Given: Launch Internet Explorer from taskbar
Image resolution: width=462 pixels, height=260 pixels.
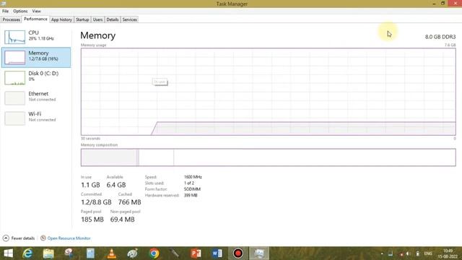Looking at the screenshot, I should 27,253.
